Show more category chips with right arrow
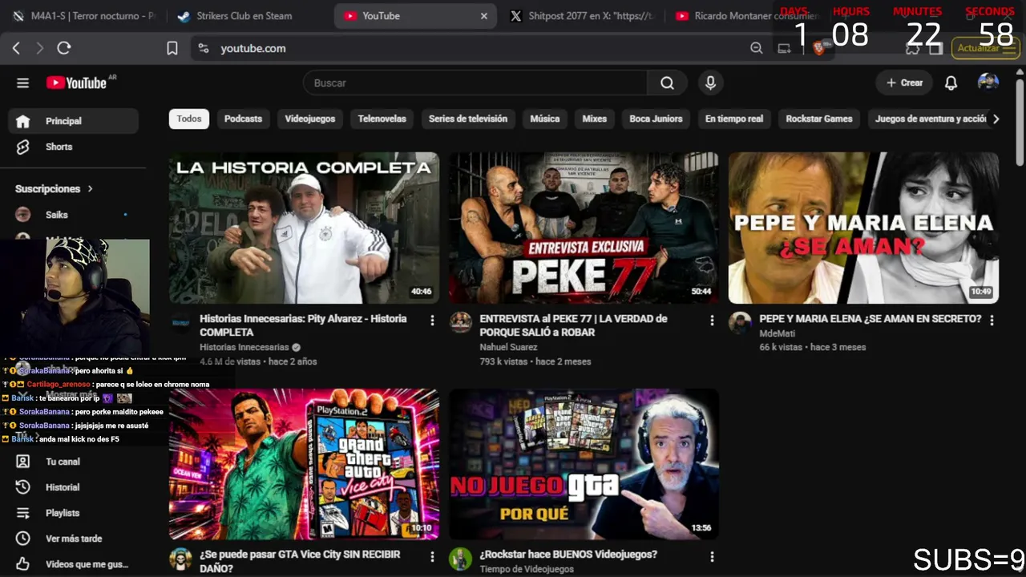Viewport: 1026px width, 577px height. coord(996,119)
